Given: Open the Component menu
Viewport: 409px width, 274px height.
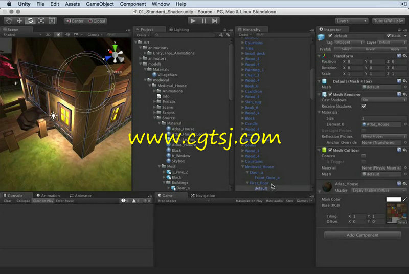Looking at the screenshot, I should 133,4.
